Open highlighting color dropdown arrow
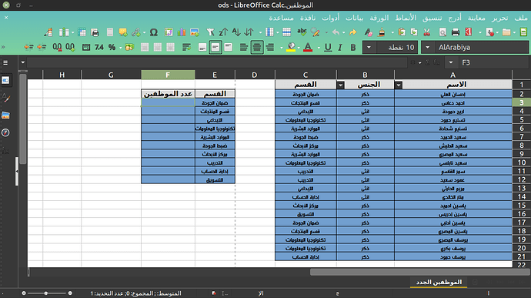Screen dimensions: 531x298 [x=281, y=48]
